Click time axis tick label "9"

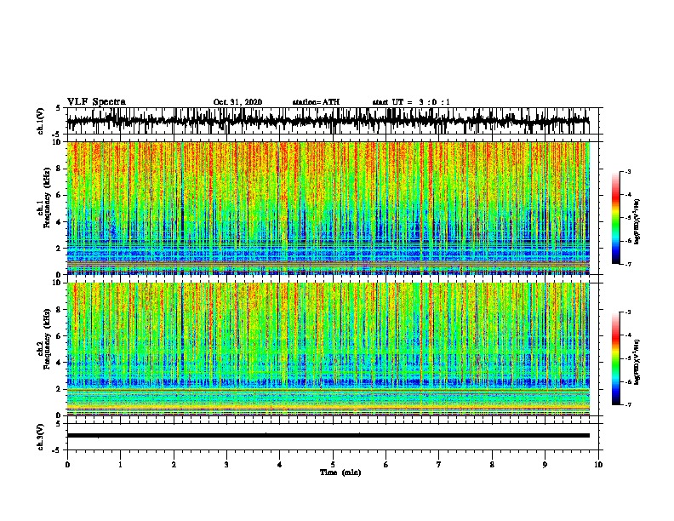pyautogui.click(x=545, y=465)
